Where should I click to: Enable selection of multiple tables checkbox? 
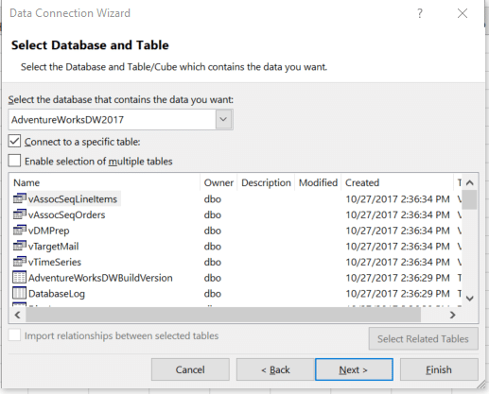[x=14, y=161]
